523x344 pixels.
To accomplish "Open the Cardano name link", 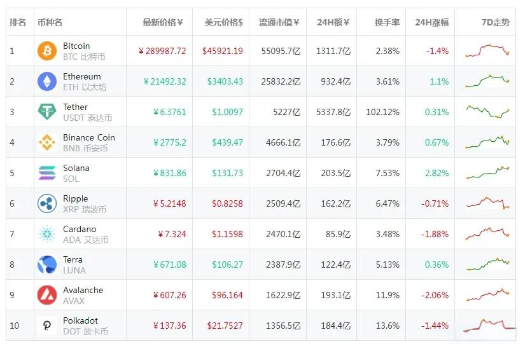I will 80,229.
